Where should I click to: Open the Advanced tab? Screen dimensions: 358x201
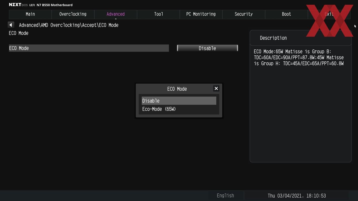tap(116, 14)
